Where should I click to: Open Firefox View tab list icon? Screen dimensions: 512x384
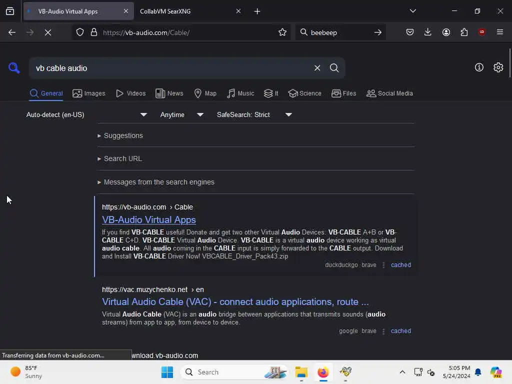pyautogui.click(x=10, y=11)
